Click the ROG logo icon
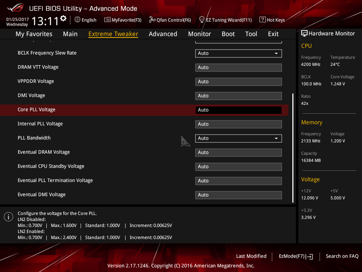The image size is (362, 272). 15,8
